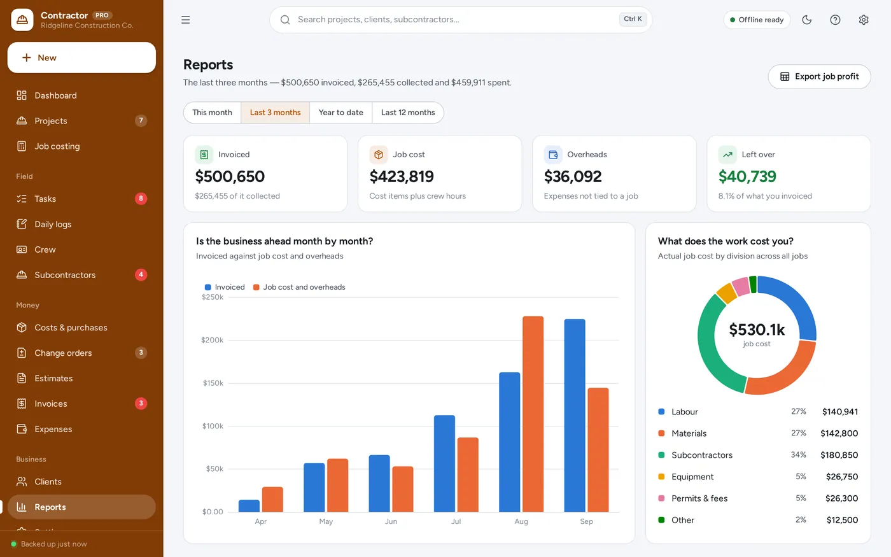Switch to Last 12 months tab
The height and width of the screenshot is (557, 891).
[x=408, y=113]
